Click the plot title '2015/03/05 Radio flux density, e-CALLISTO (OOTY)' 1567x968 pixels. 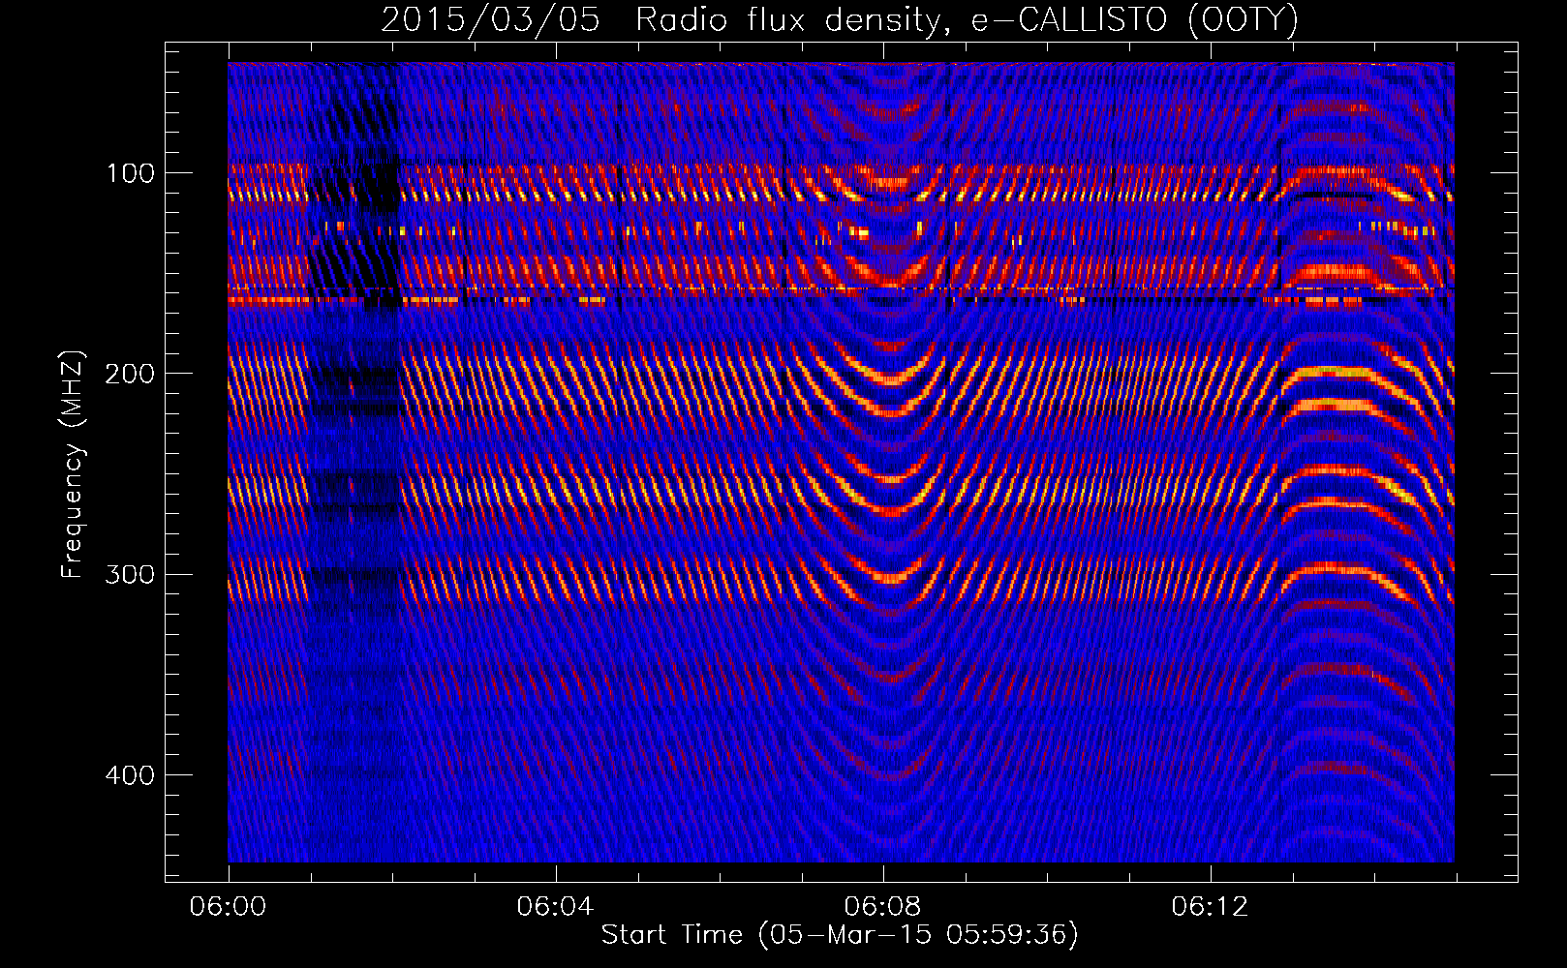pos(840,20)
